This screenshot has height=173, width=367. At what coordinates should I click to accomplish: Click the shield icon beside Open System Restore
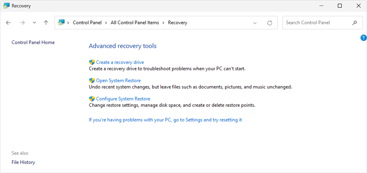92,80
